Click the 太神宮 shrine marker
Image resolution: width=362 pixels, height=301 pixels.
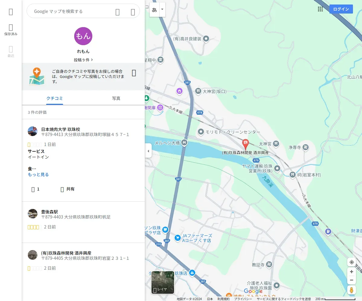[x=276, y=144]
